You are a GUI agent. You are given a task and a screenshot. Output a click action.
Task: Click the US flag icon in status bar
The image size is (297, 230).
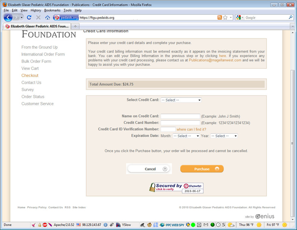(78, 225)
